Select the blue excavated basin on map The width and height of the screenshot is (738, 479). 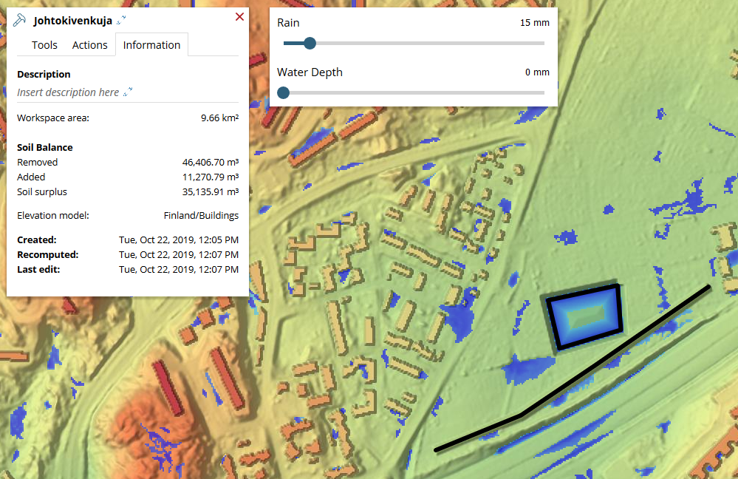click(586, 317)
